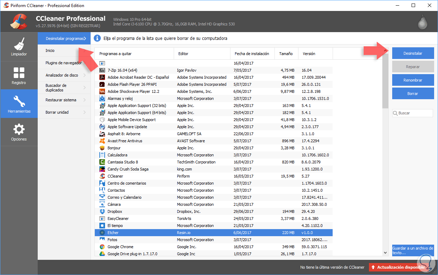
Task: Click the TechSmith Corporation editor cell
Action: 196,162
